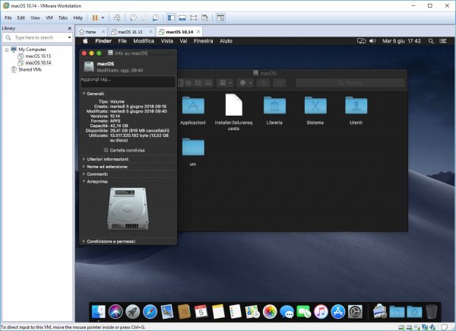Screen dimensions: 456x331
Task: Open Photos from the Dock
Action: coord(270,311)
